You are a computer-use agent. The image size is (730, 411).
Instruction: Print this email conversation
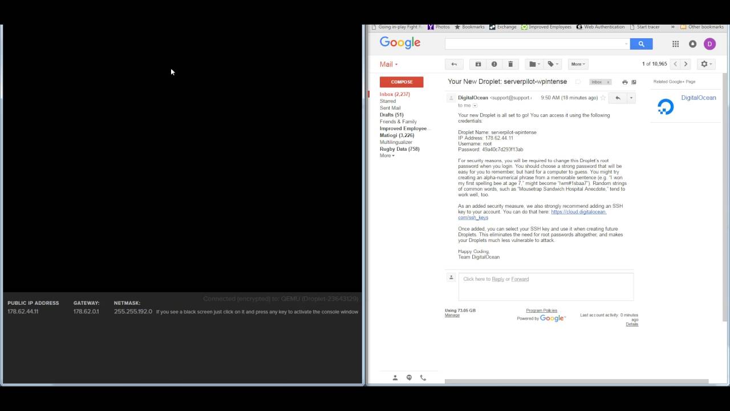pyautogui.click(x=624, y=82)
